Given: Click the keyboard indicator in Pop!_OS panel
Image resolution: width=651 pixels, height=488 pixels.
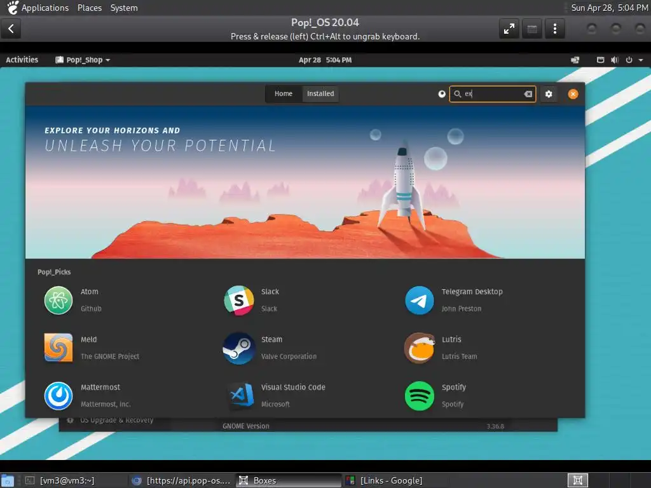Looking at the screenshot, I should [x=600, y=60].
